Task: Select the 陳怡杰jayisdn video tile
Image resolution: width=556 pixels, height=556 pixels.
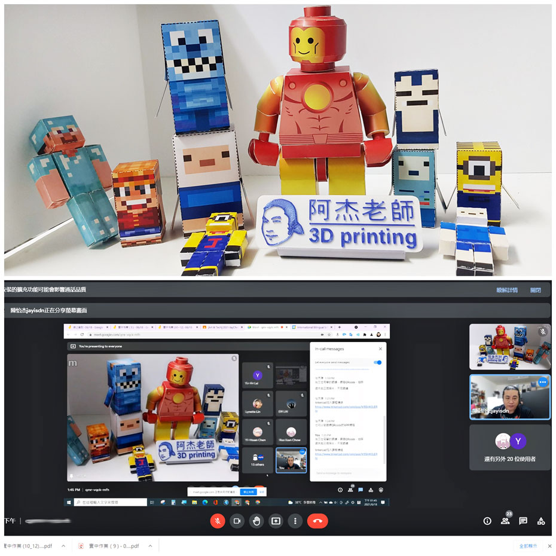Action: pyautogui.click(x=510, y=397)
